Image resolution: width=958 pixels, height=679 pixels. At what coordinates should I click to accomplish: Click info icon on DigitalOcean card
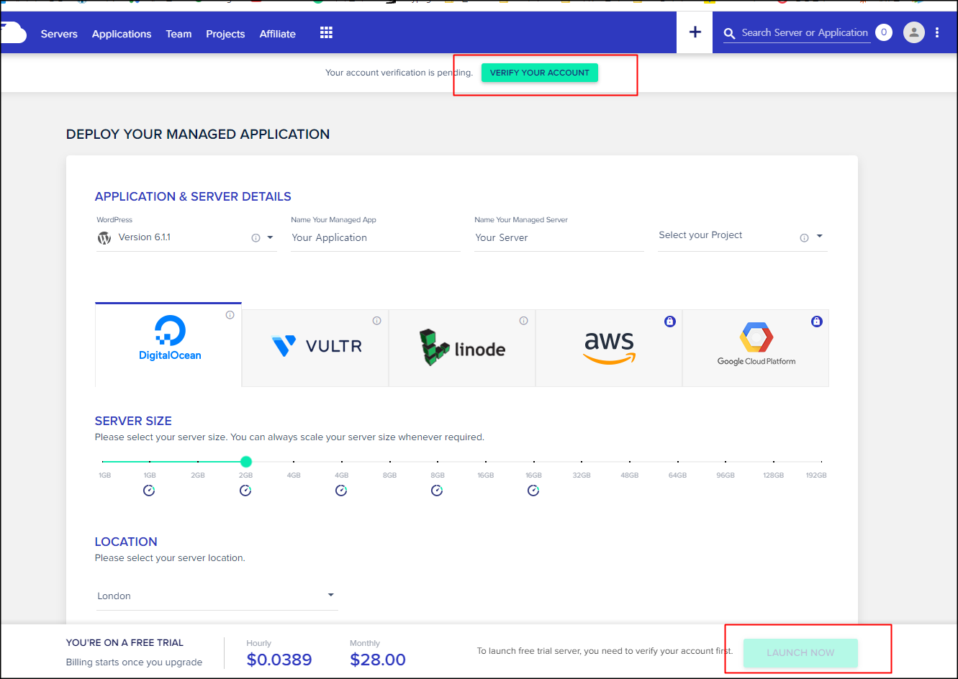coord(230,315)
